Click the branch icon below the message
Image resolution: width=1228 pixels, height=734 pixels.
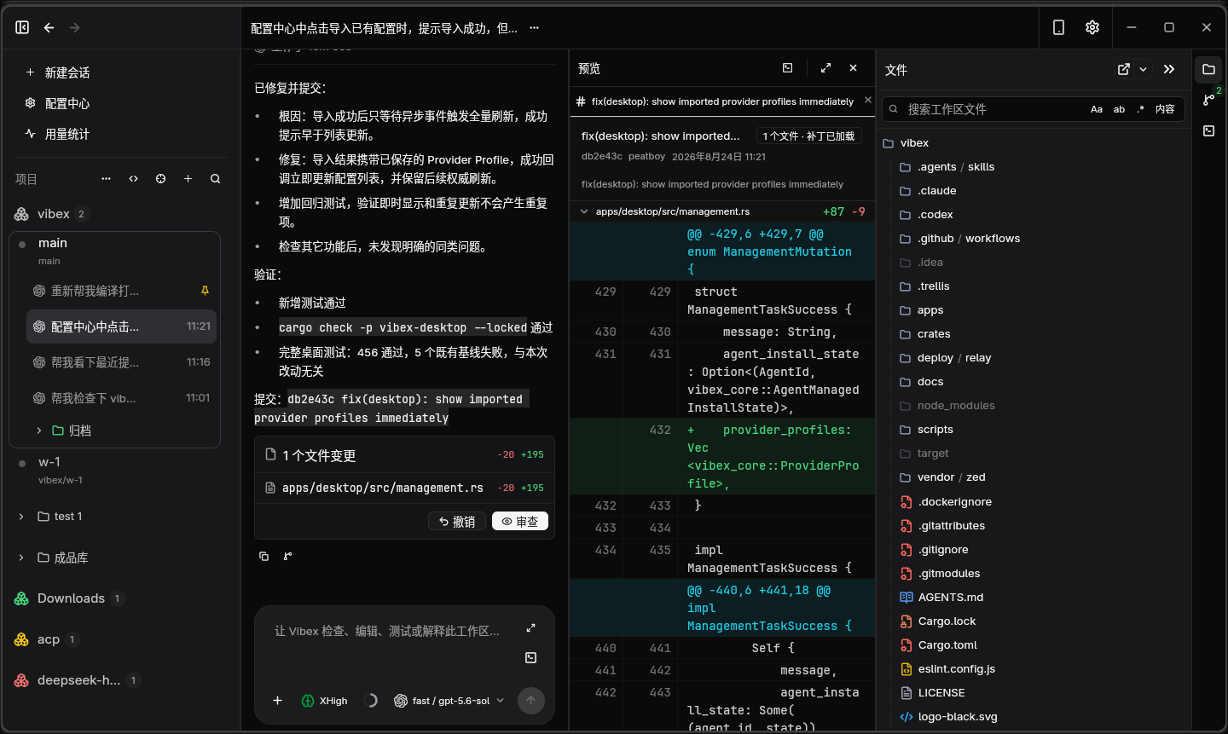tap(288, 556)
